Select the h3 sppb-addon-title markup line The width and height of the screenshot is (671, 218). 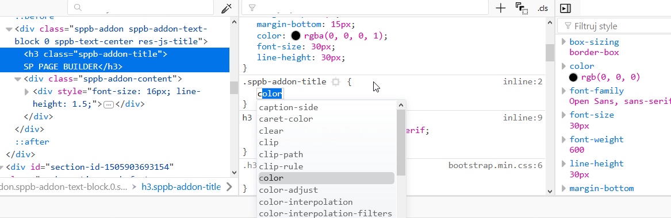[x=114, y=60]
